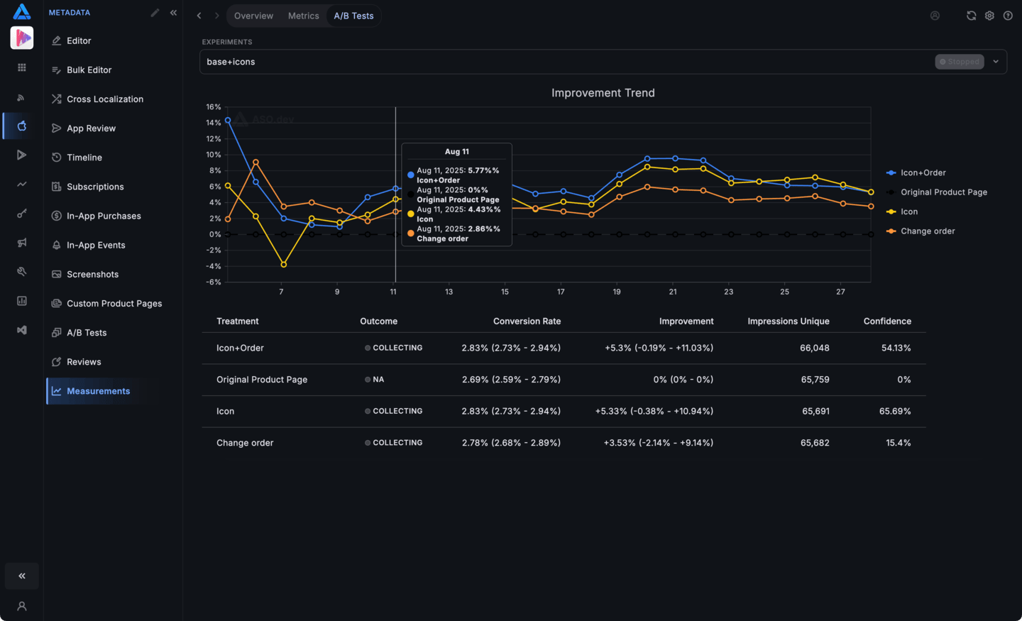
Task: Open the bar chart report icon in the rail
Action: pos(22,301)
